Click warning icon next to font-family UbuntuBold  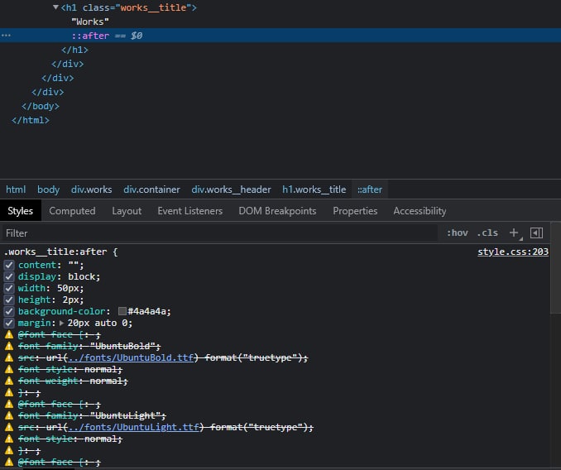tap(9, 346)
